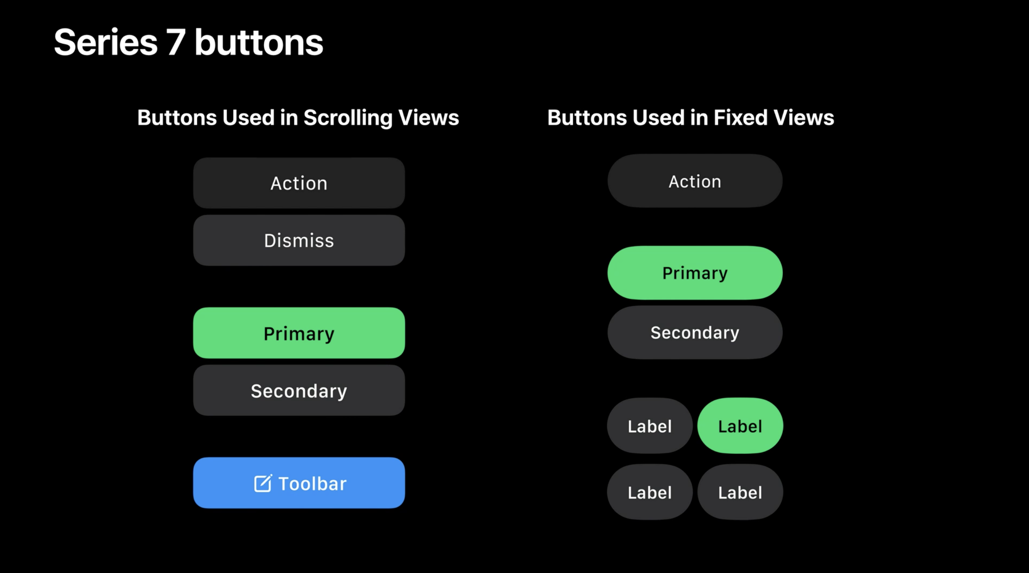Click the top-left gray Label button

(649, 426)
